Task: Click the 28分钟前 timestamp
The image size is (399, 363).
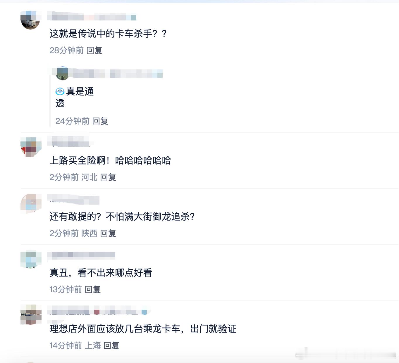Action: pos(67,50)
